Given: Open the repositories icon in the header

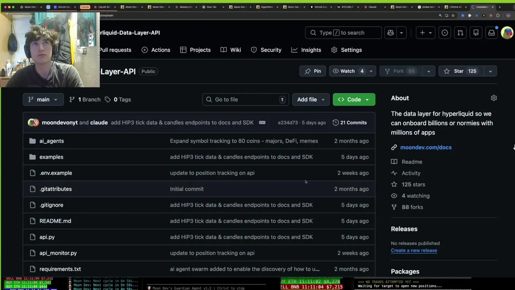Looking at the screenshot, I should (476, 33).
